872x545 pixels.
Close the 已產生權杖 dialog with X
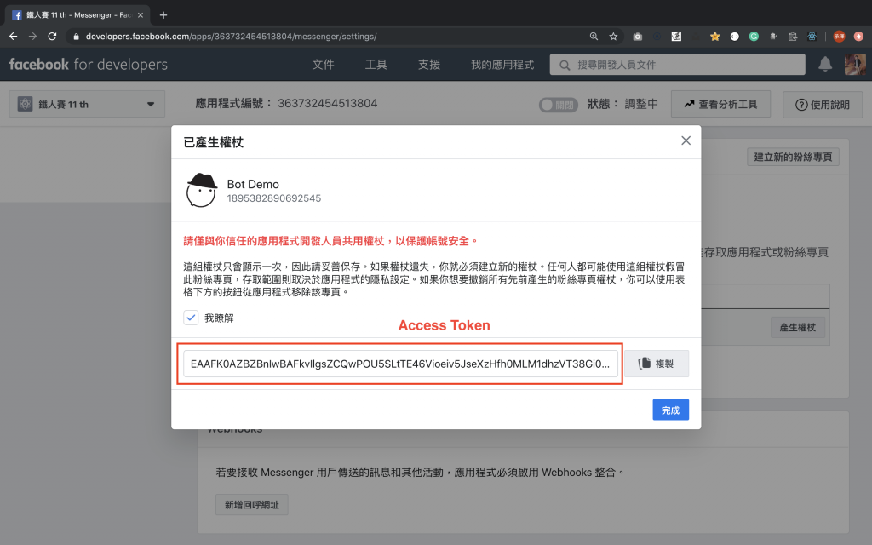click(x=686, y=141)
